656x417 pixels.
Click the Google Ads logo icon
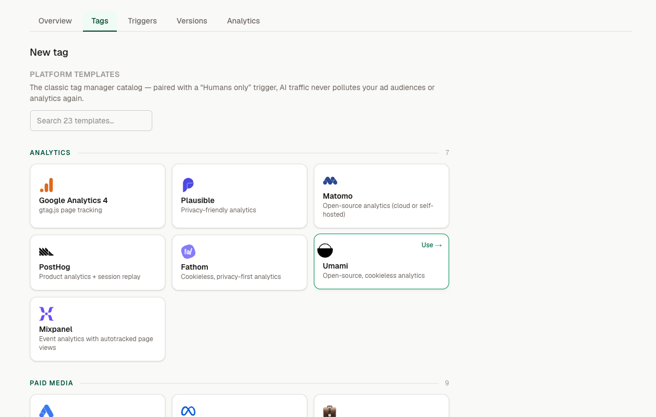(46, 411)
